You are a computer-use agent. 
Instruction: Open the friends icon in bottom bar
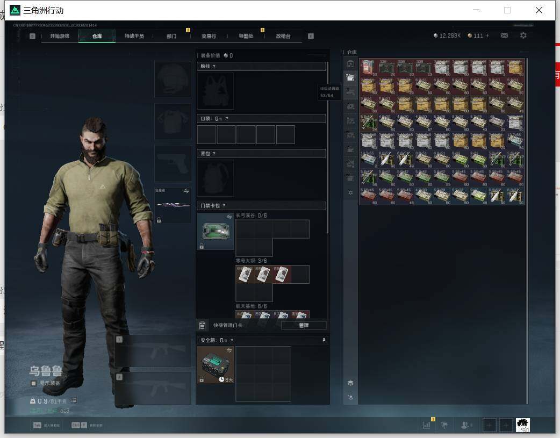tap(466, 425)
